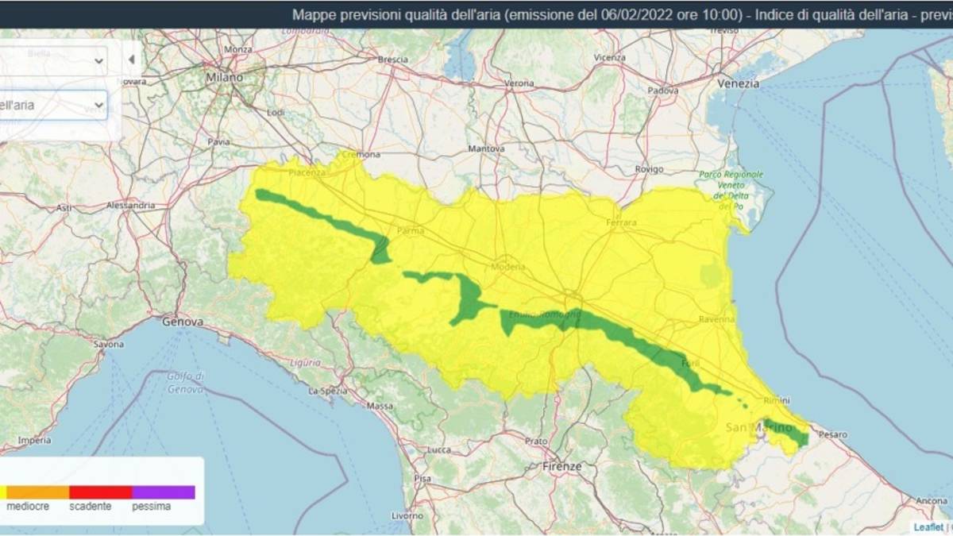Click the Milano label on the map
953x536 pixels.
pos(223,77)
